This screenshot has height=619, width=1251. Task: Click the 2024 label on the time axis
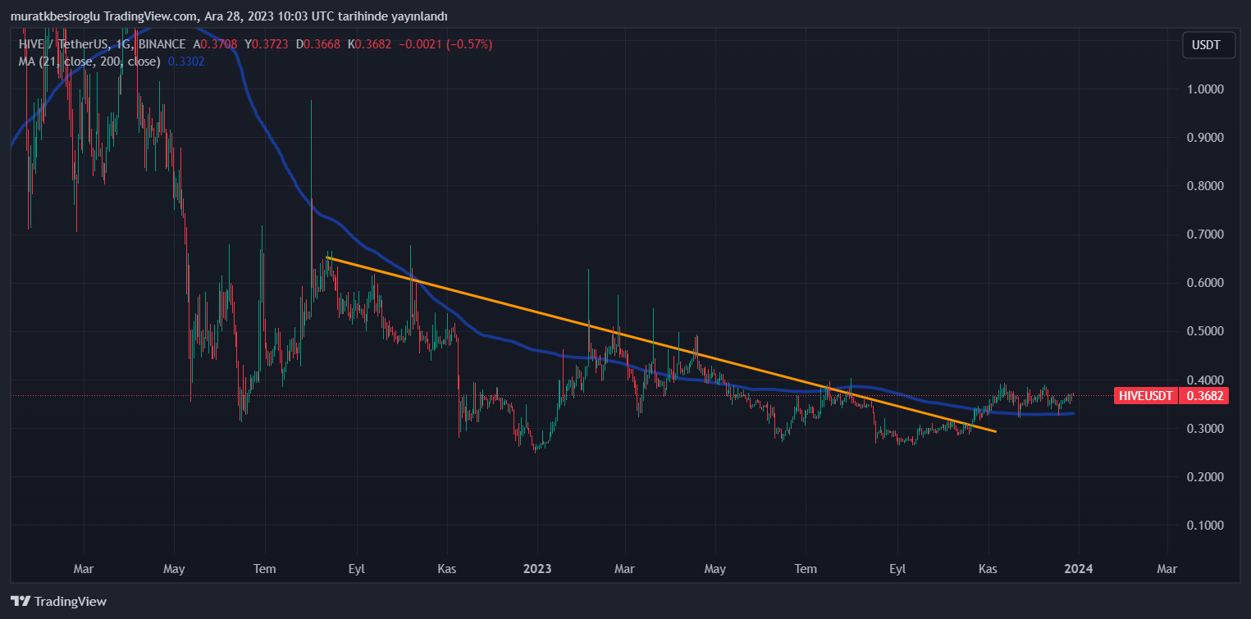(x=1077, y=568)
